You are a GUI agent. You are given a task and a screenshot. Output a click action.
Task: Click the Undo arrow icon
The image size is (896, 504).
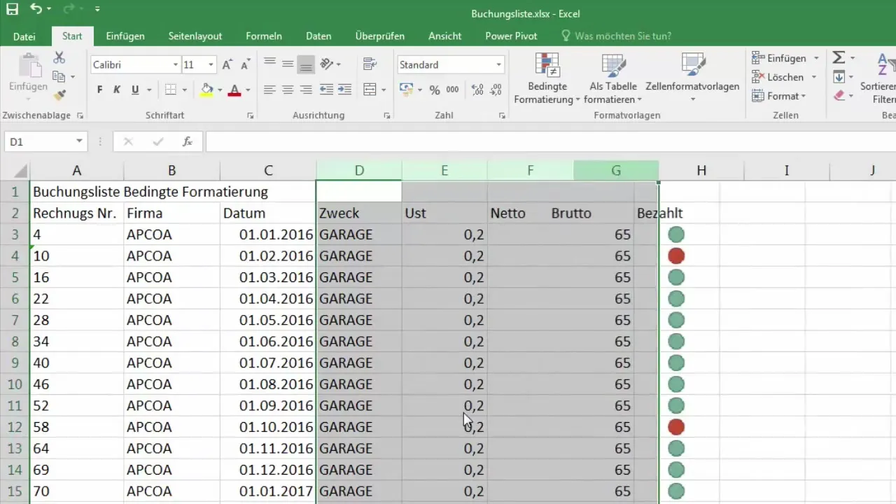pyautogui.click(x=36, y=10)
